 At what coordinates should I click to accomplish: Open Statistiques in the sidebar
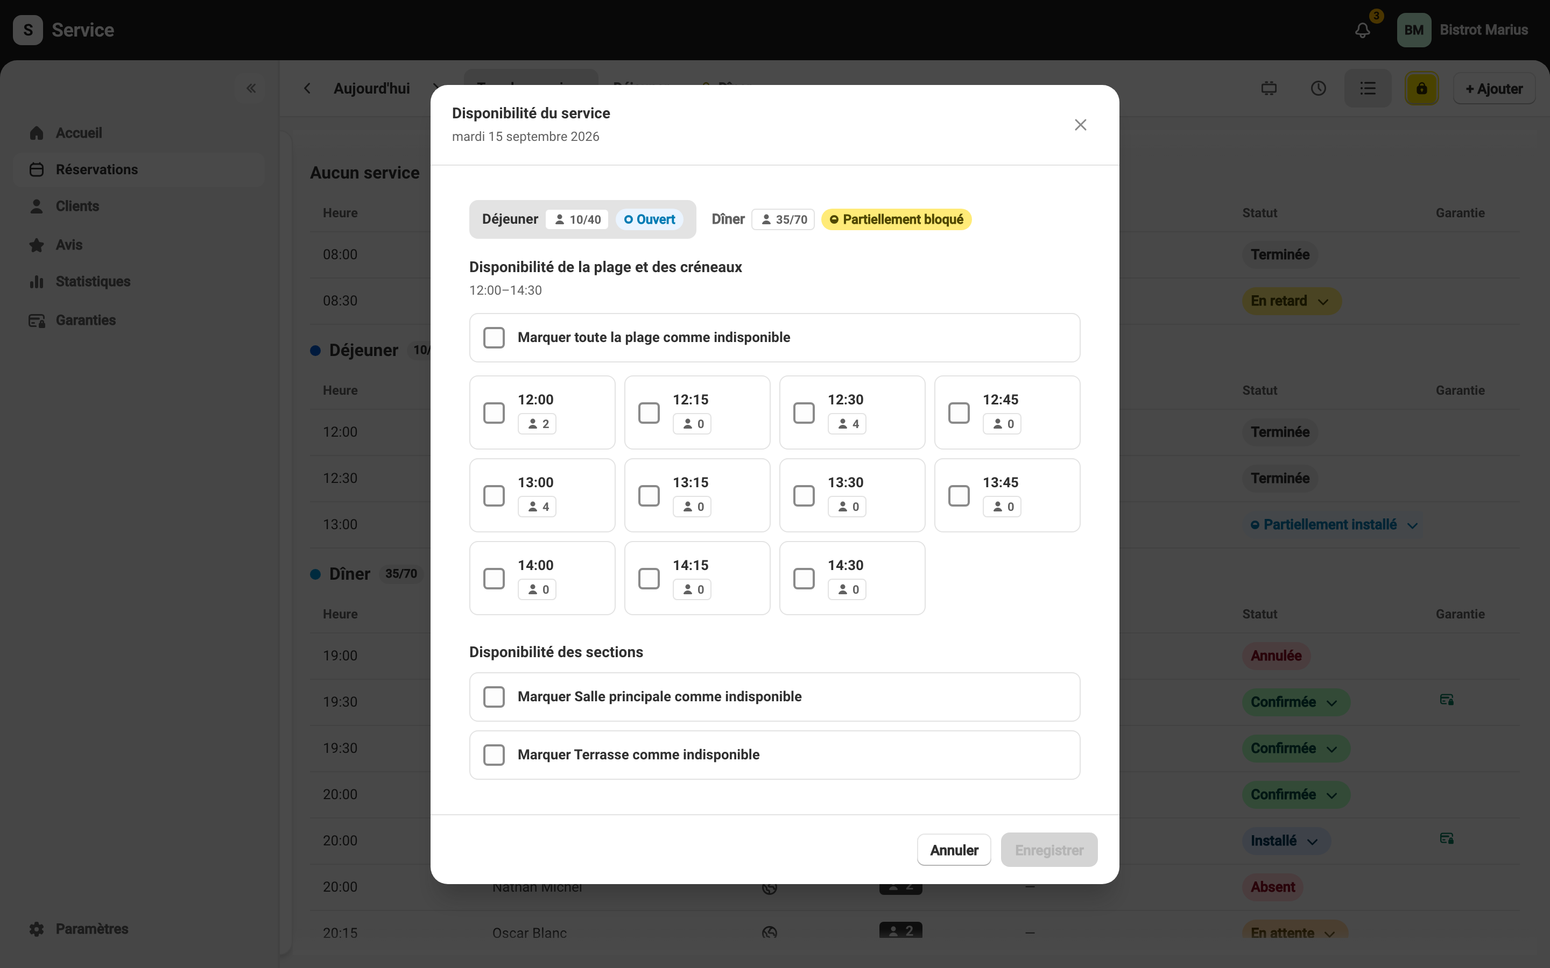point(139,282)
